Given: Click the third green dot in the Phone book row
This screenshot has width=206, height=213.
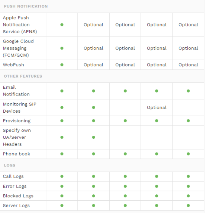Looking at the screenshot, I should coord(125,154).
